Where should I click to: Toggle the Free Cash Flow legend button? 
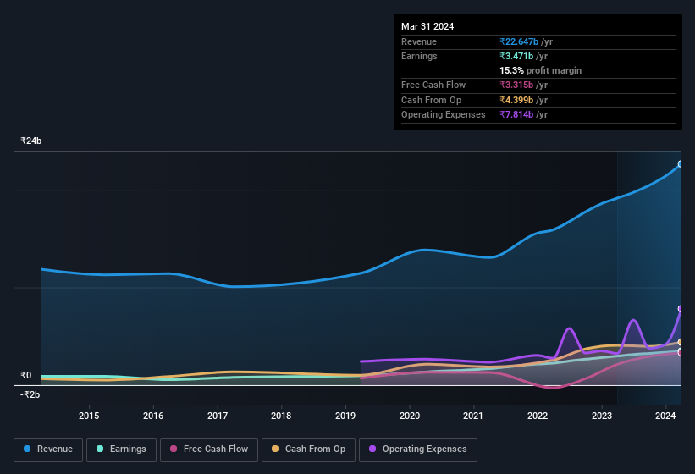coord(209,449)
